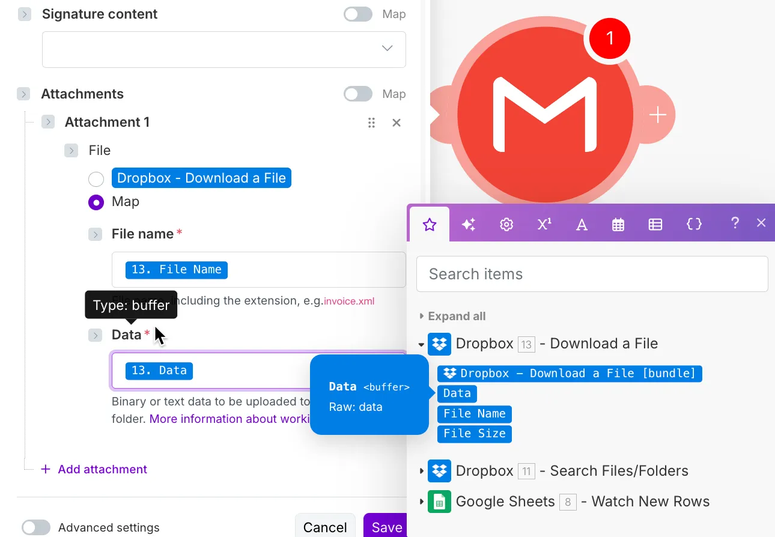Viewport: 775px width, 537px height.
Task: Click the help question mark icon
Action: click(x=735, y=223)
